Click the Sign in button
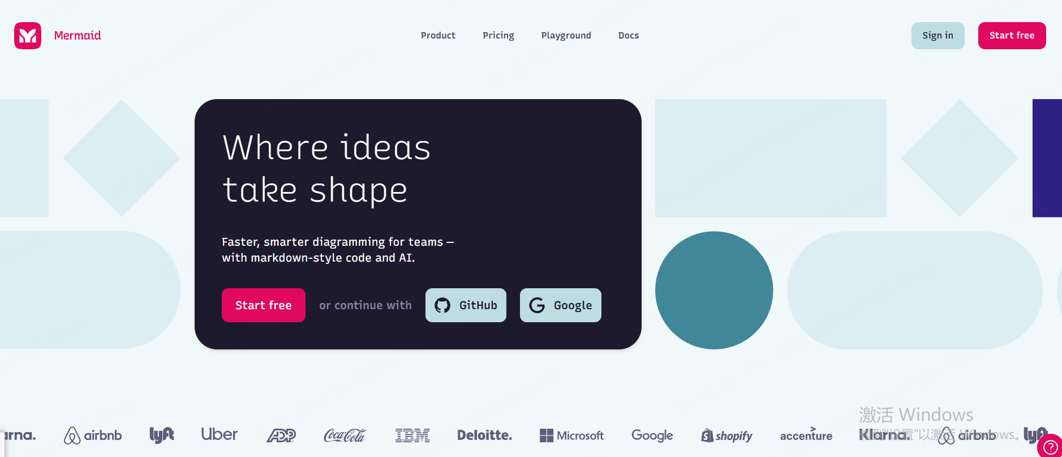 click(938, 36)
